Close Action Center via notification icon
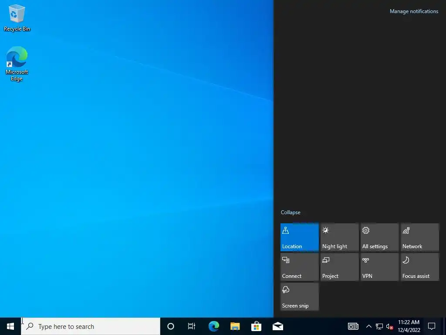446x335 pixels. tap(432, 326)
